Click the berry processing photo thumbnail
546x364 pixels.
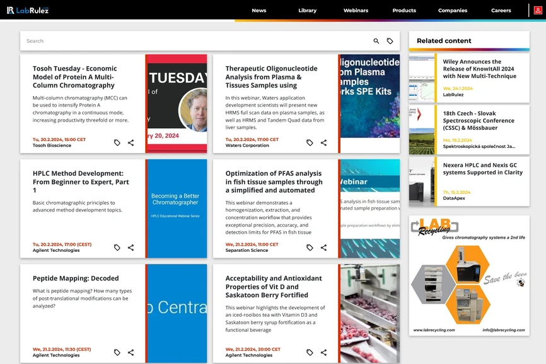(369, 314)
